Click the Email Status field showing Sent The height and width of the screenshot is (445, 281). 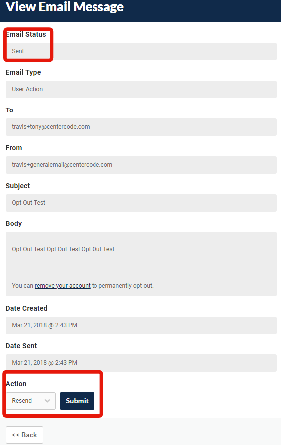pyautogui.click(x=141, y=51)
